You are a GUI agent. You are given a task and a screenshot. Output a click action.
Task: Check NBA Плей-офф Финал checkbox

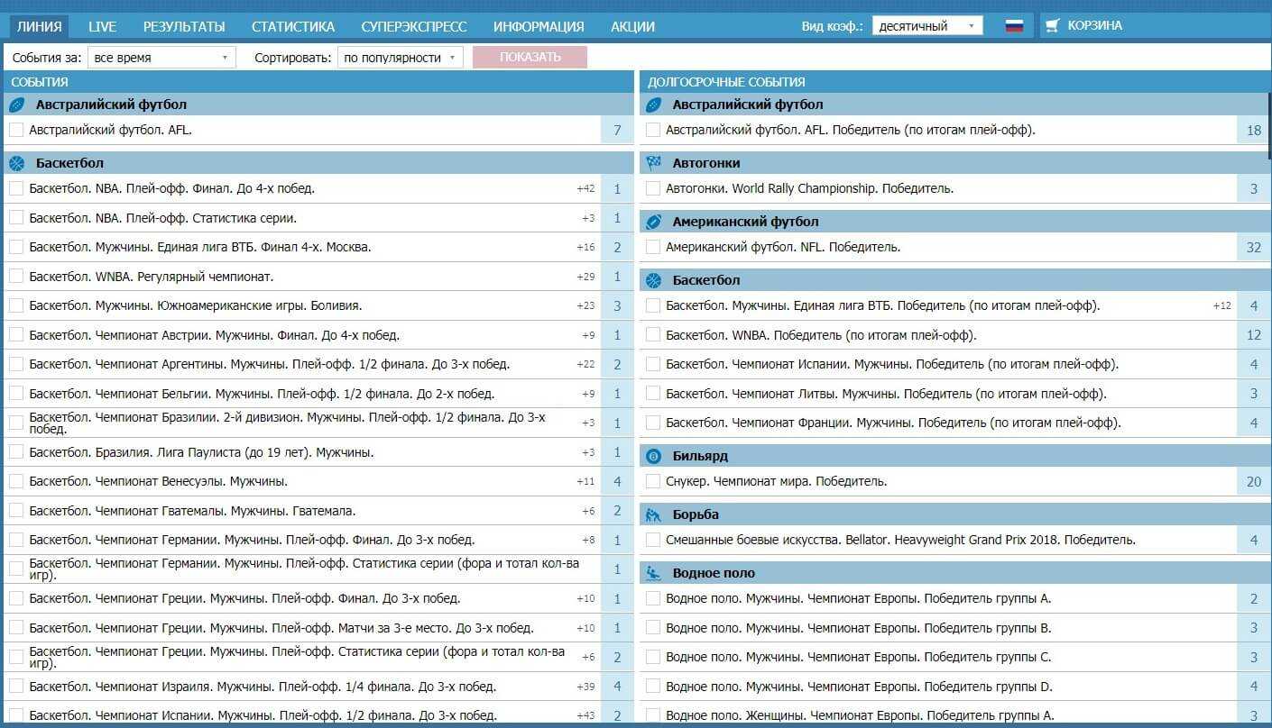tap(16, 188)
